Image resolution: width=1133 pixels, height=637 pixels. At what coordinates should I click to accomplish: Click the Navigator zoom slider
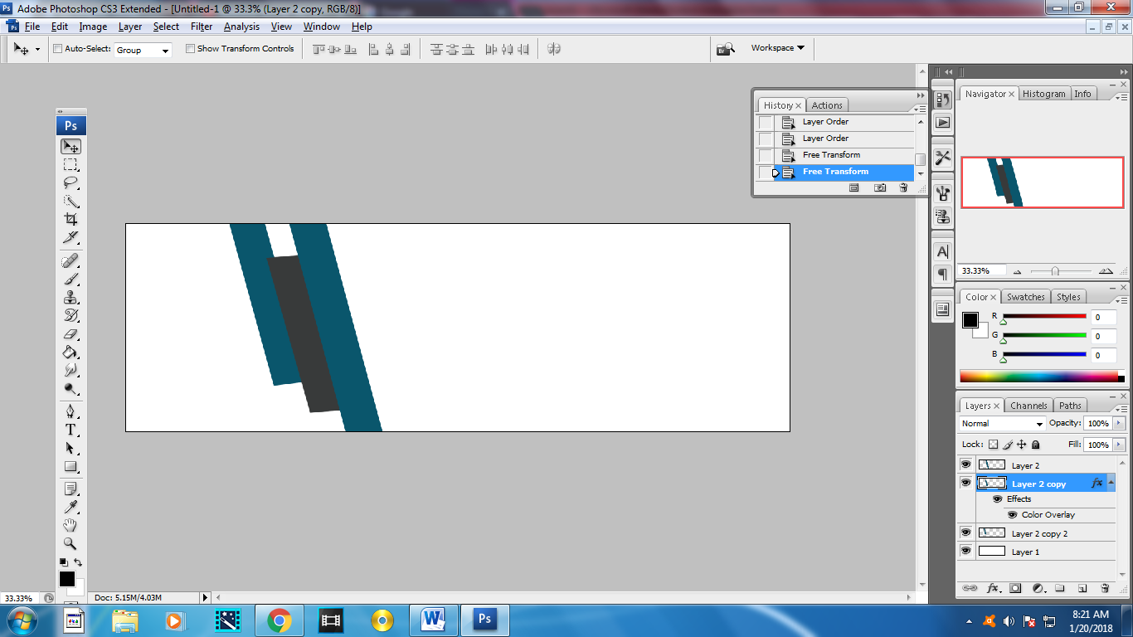pyautogui.click(x=1055, y=271)
